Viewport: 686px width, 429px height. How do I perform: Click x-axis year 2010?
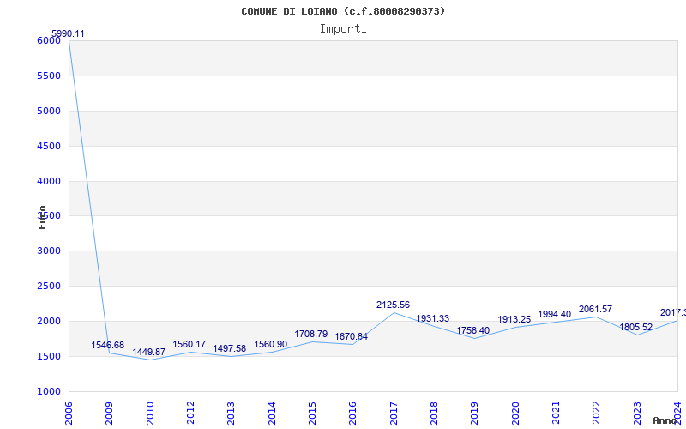tap(150, 414)
